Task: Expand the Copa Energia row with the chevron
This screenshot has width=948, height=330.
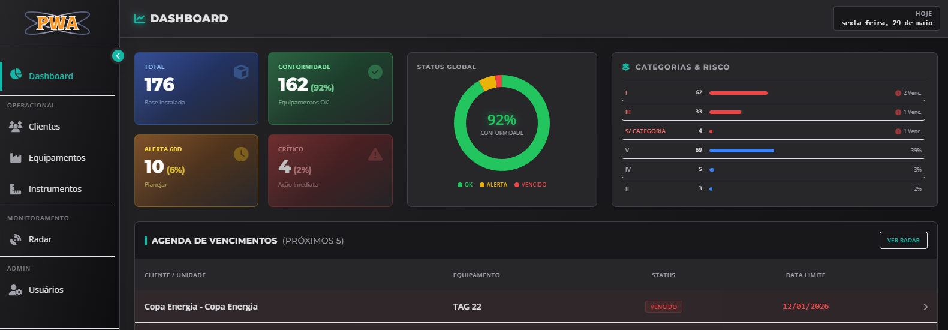Action: (x=925, y=307)
